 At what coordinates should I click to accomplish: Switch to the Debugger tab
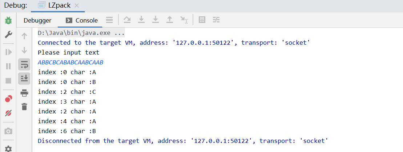tap(37, 20)
